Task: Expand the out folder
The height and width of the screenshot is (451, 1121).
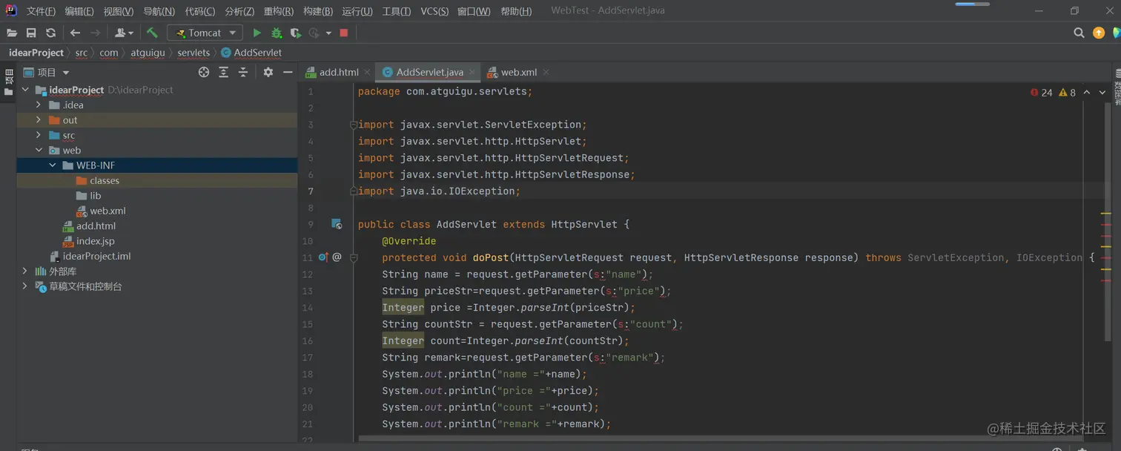Action: pos(39,120)
